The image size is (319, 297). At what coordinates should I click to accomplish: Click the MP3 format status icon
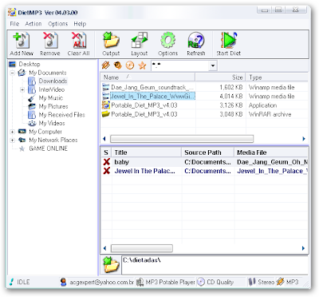point(280,282)
